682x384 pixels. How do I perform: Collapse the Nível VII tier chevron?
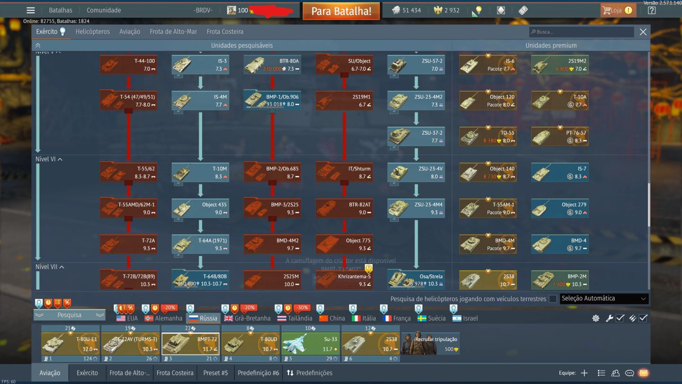tap(62, 267)
